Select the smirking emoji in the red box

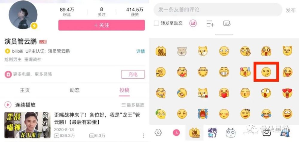266,72
